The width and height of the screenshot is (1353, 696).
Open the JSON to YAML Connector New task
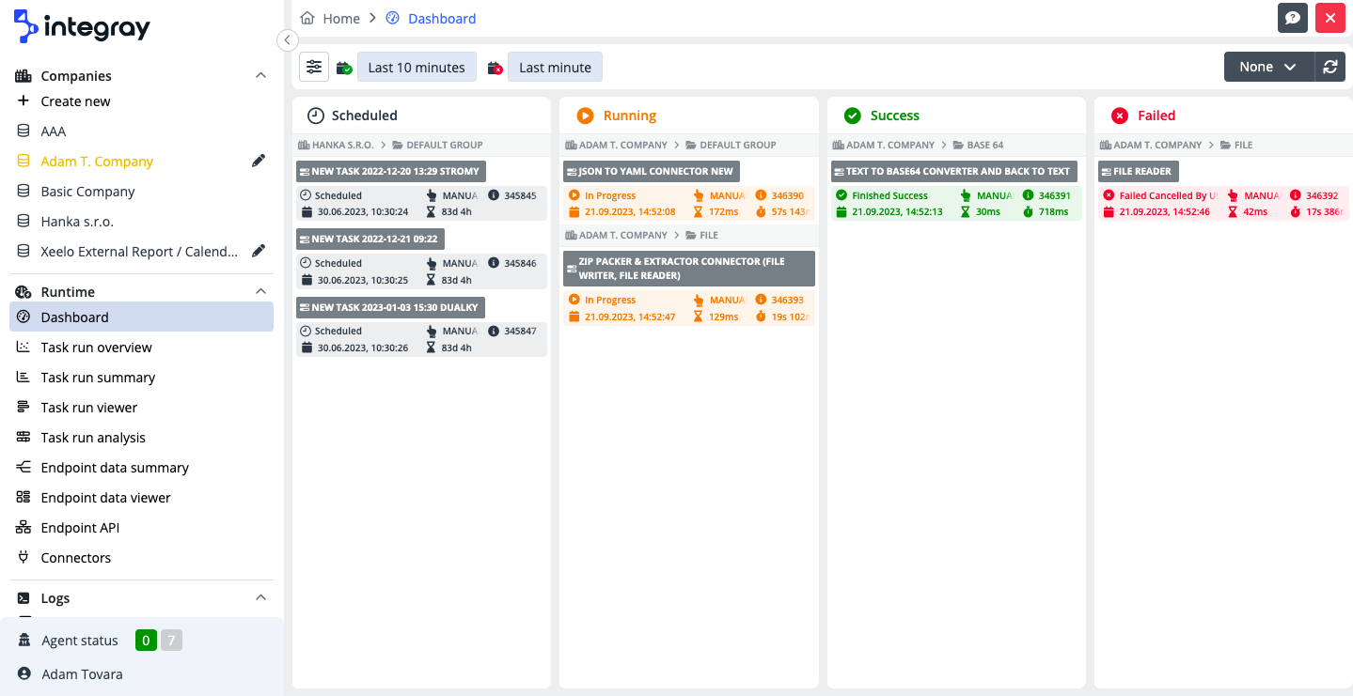pyautogui.click(x=651, y=171)
